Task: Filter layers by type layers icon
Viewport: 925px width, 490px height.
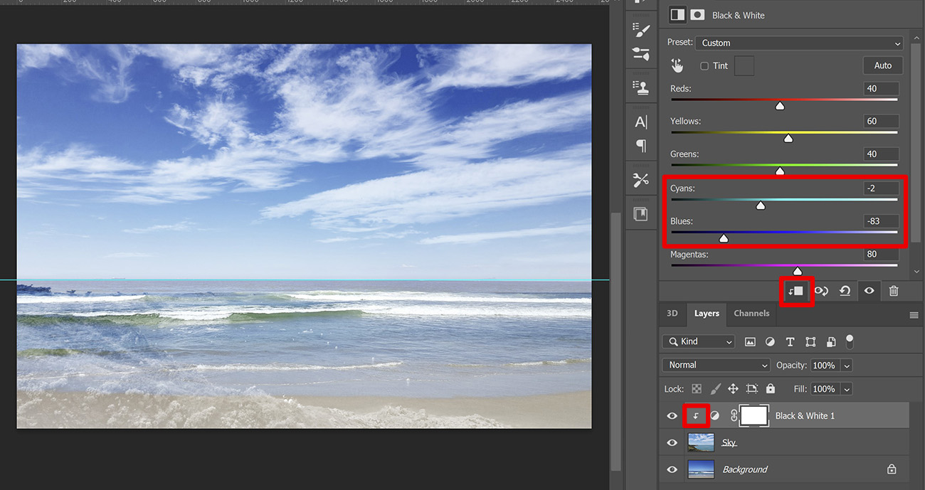Action: tap(790, 342)
